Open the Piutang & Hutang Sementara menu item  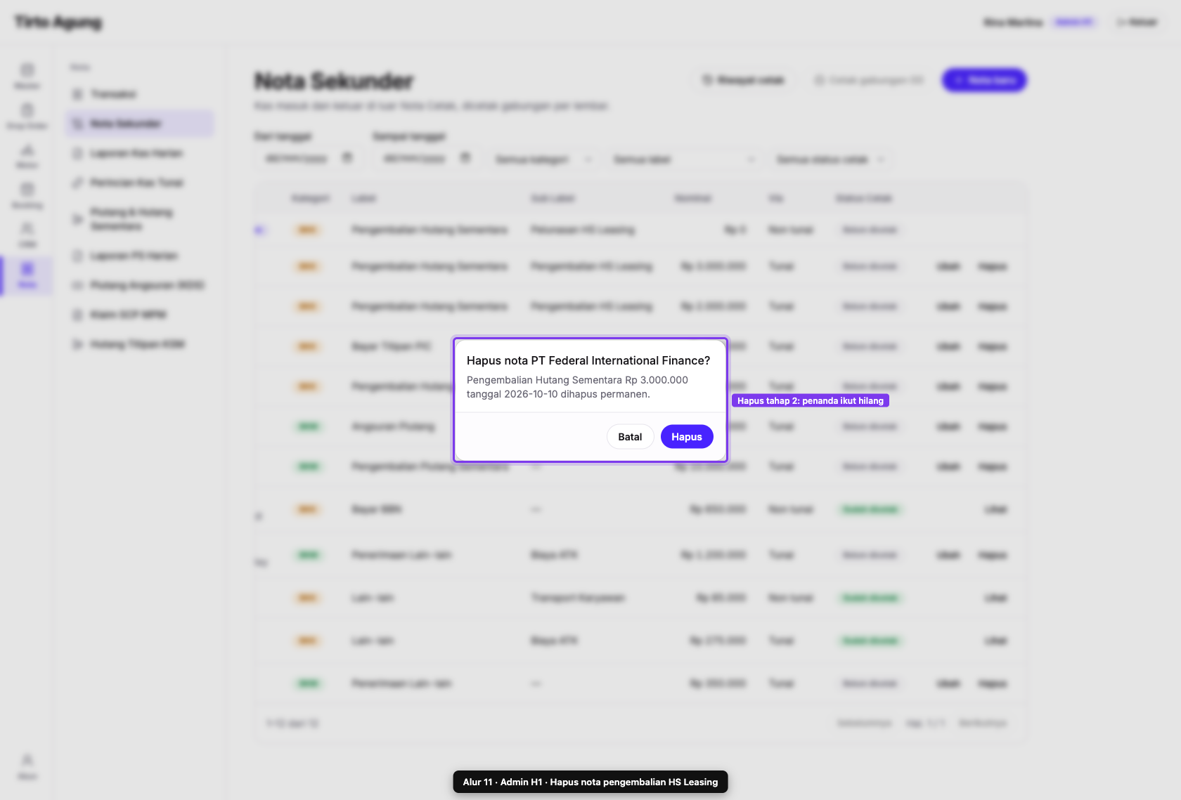[139, 219]
